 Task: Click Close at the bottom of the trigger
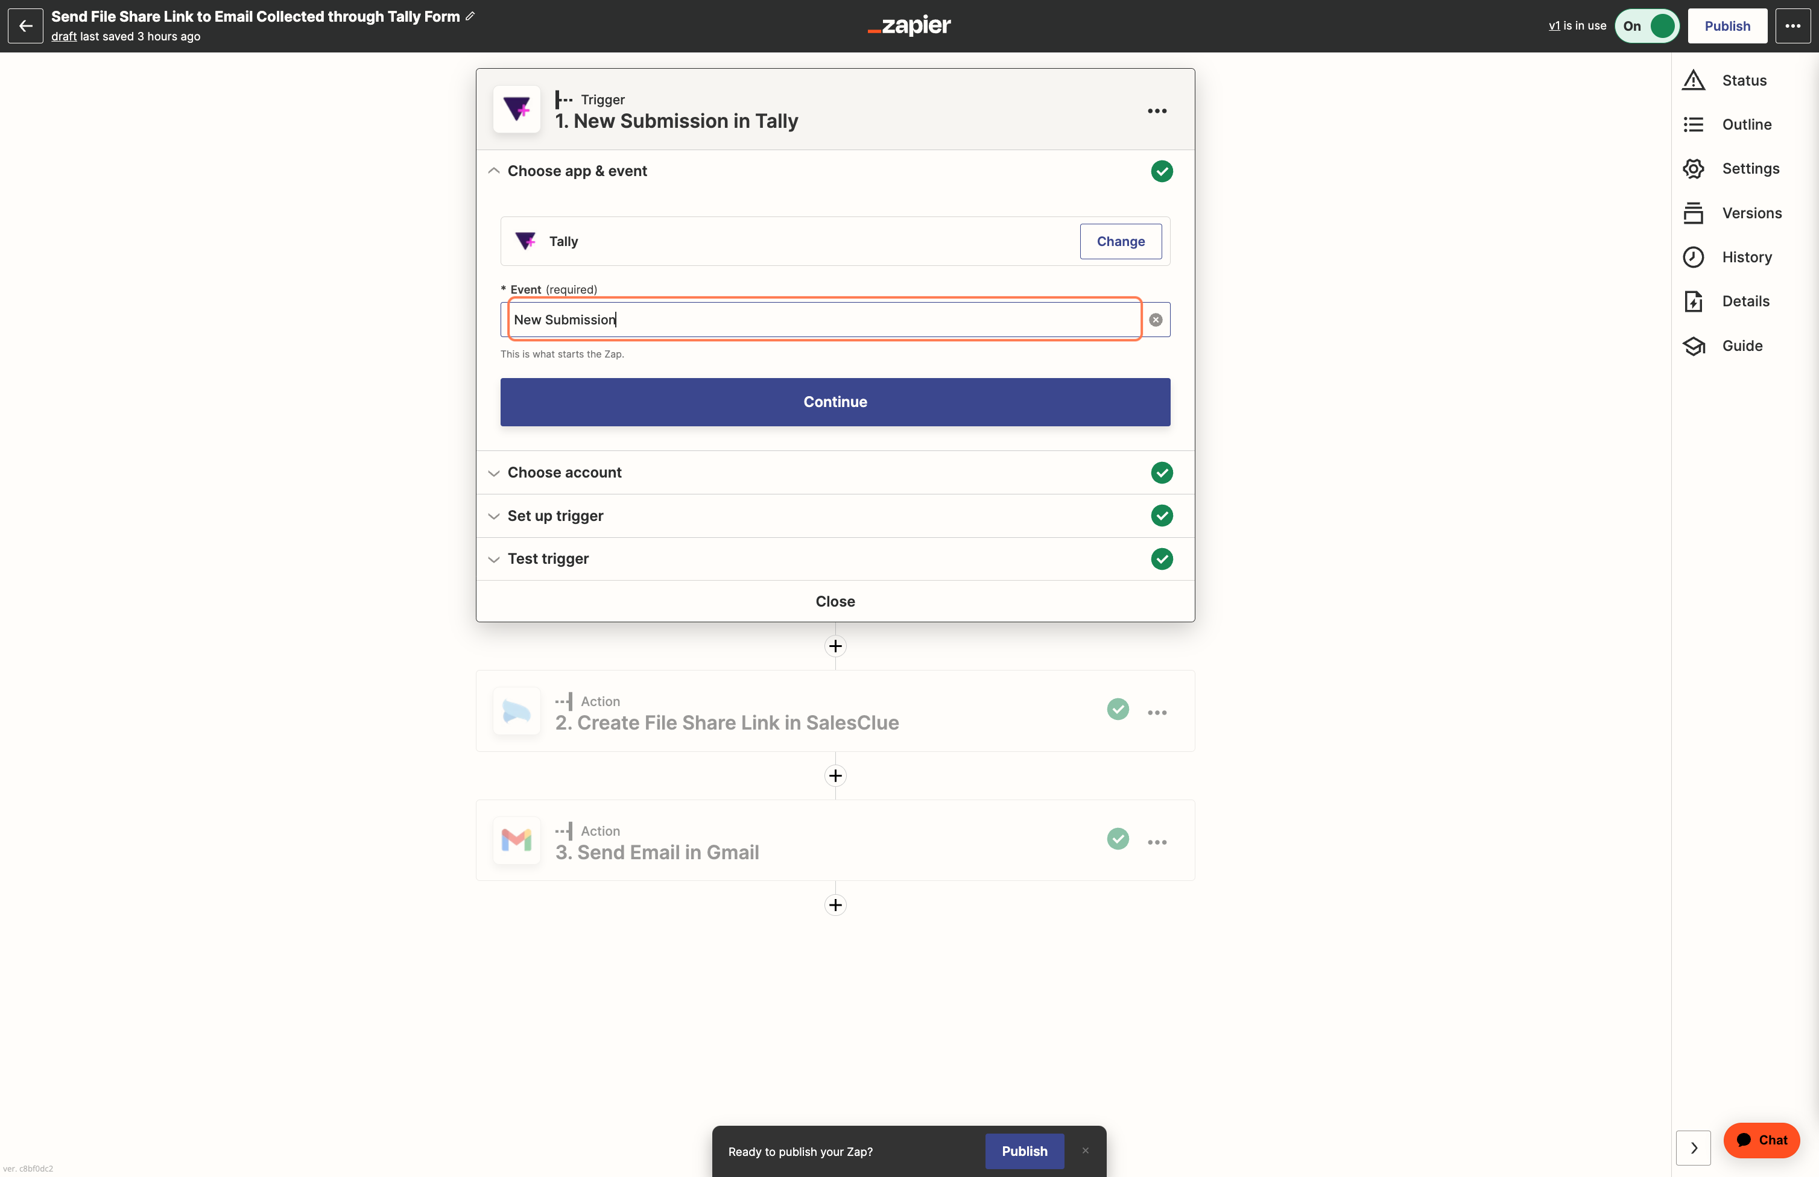coord(835,602)
